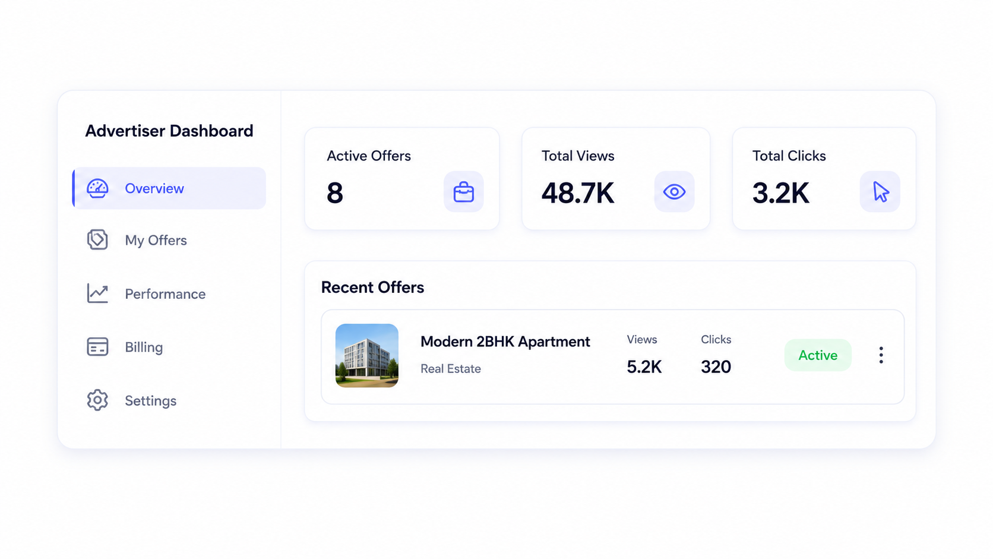Click the Settings gear icon
This screenshot has width=993, height=559.
coord(97,400)
